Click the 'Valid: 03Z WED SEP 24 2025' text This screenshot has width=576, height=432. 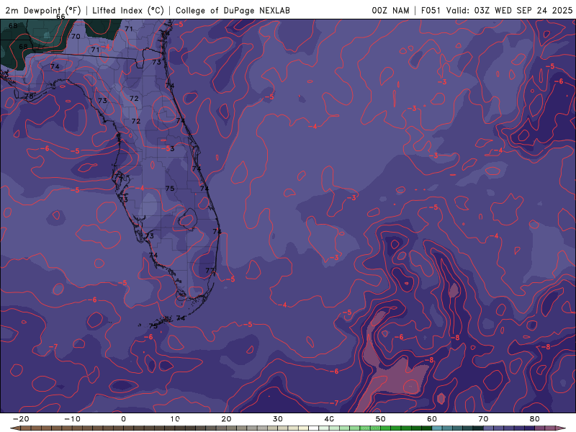(x=509, y=11)
